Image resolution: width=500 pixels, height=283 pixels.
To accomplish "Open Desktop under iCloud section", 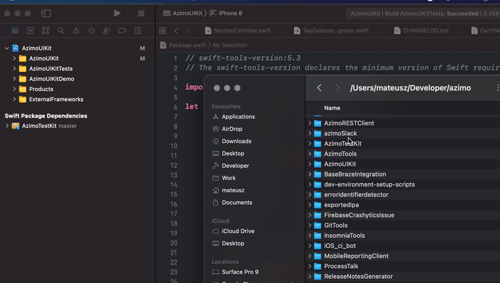I will (228, 243).
